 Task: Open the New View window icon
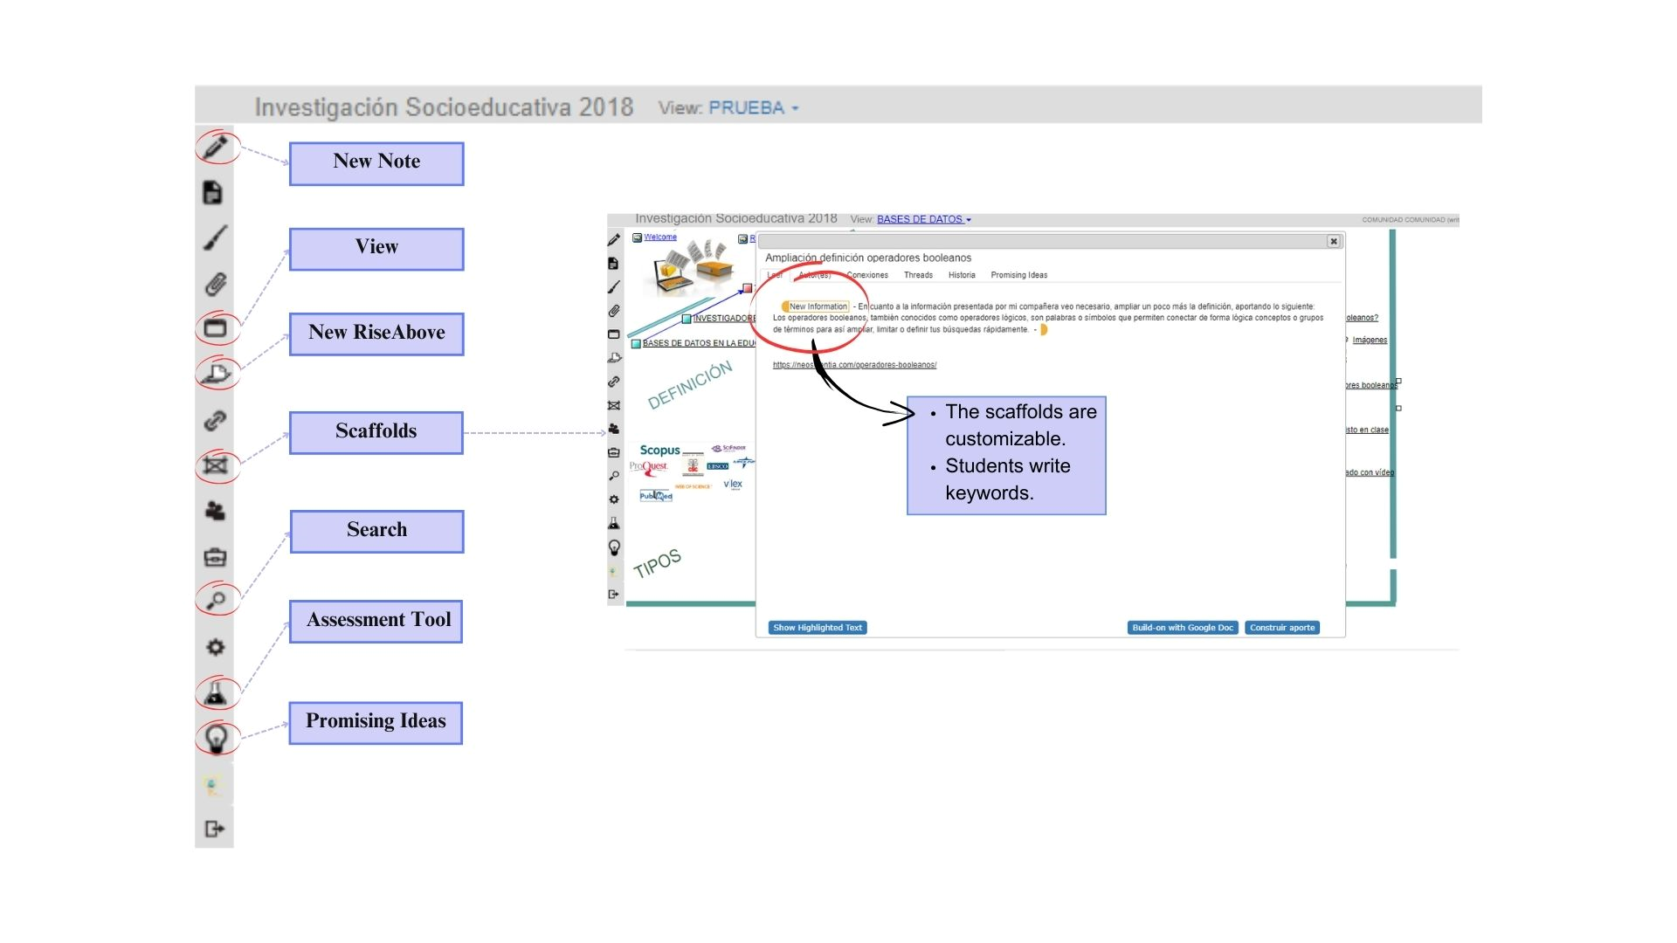click(215, 328)
